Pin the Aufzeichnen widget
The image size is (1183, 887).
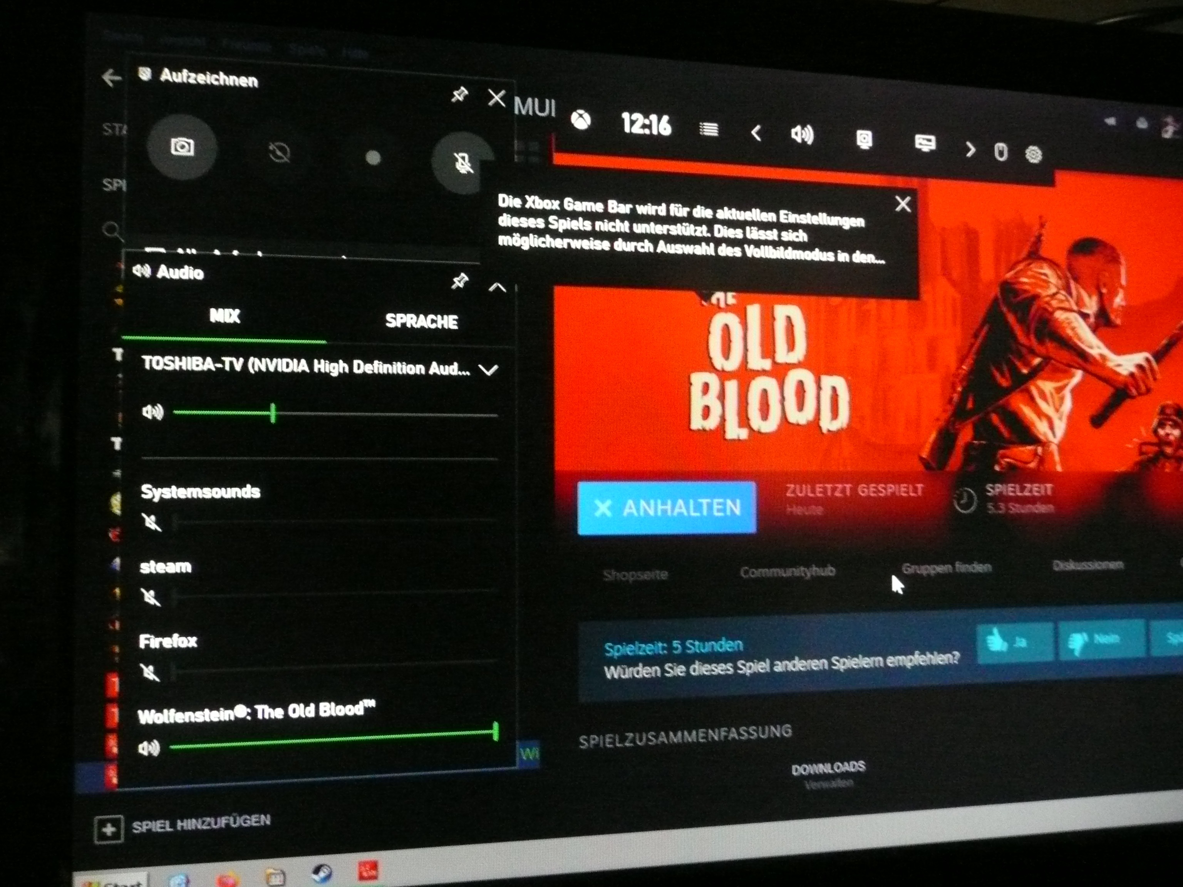[459, 95]
